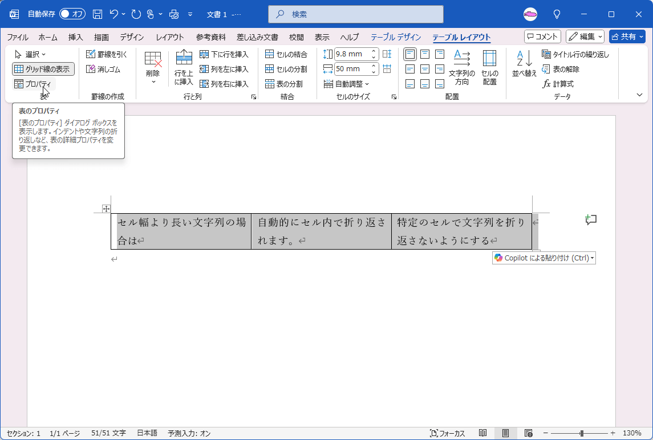Open Copilot paste options dropdown
This screenshot has height=440, width=653.
click(x=592, y=258)
